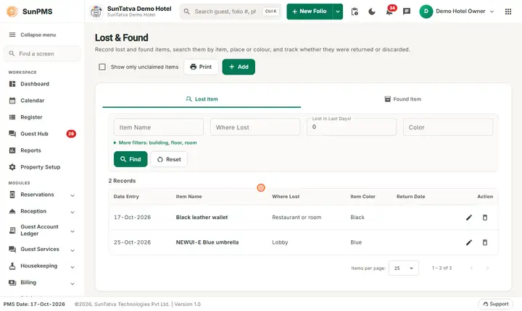522x311 pixels.
Task: Focus the Lost in Last Days field
Action: [352, 127]
